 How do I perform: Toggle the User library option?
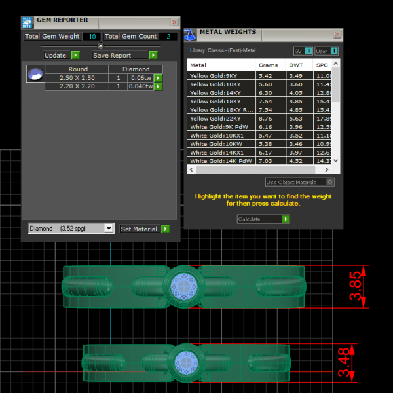pos(334,51)
